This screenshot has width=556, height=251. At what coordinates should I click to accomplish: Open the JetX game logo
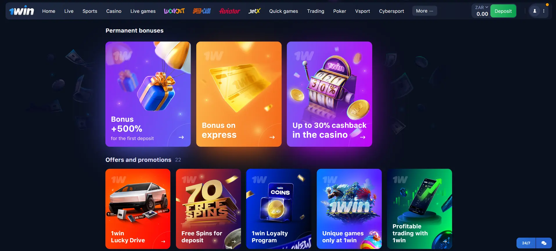[254, 11]
